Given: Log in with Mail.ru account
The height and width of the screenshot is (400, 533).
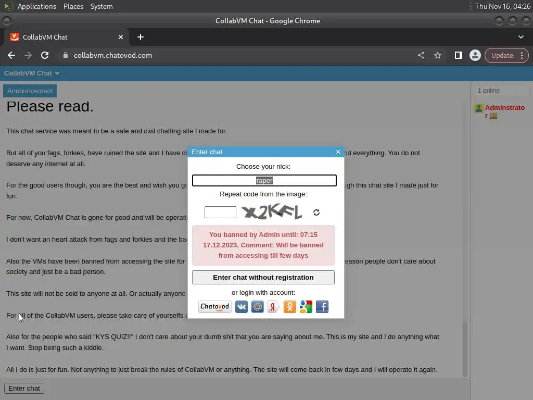Looking at the screenshot, I should point(257,307).
